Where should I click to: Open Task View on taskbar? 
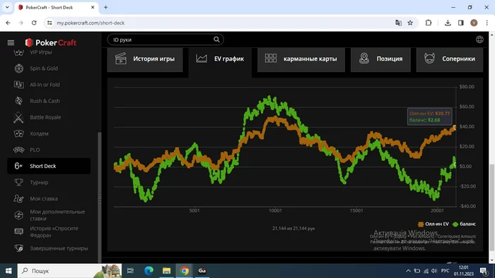point(130,271)
